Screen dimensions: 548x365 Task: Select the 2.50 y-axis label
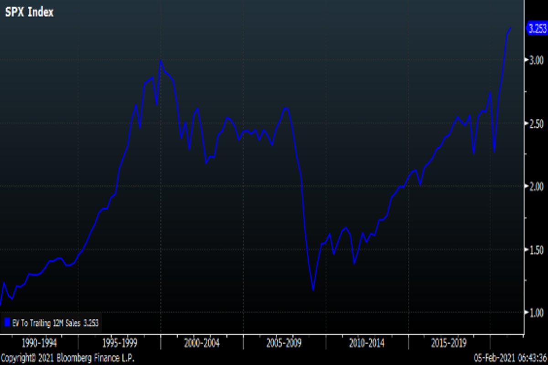coord(536,124)
